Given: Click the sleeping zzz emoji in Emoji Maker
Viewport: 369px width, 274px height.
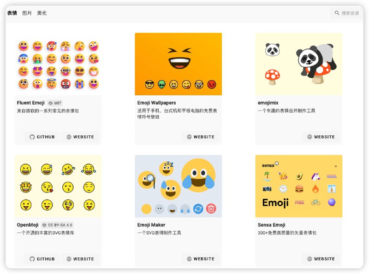Looking at the screenshot, I should [167, 169].
